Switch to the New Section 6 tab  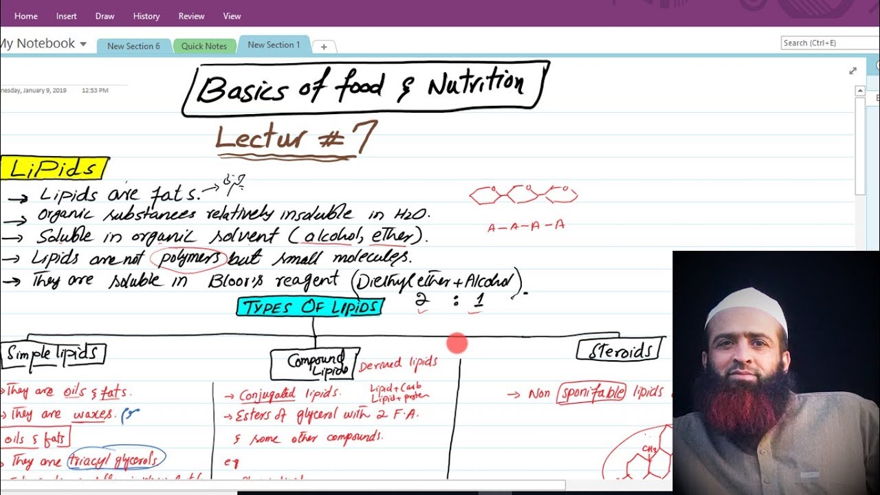click(133, 46)
